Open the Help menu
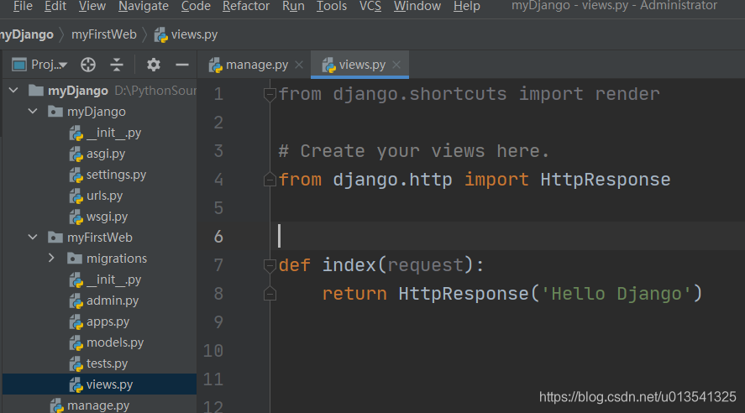745x413 pixels. (467, 6)
